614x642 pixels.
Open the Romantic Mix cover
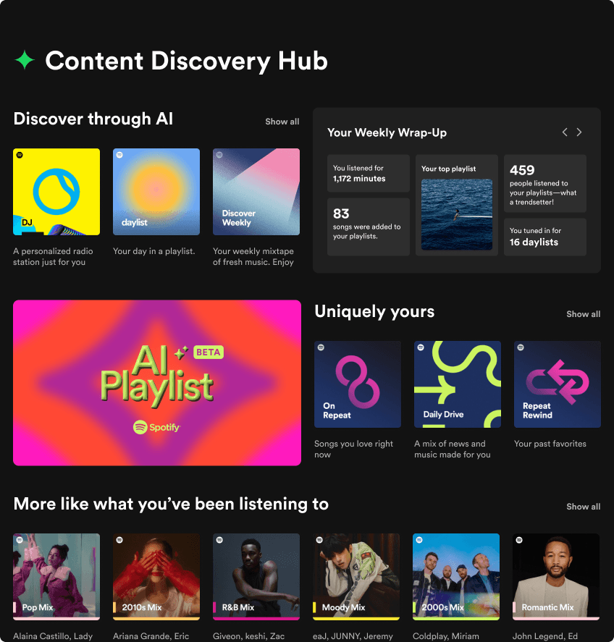(556, 577)
